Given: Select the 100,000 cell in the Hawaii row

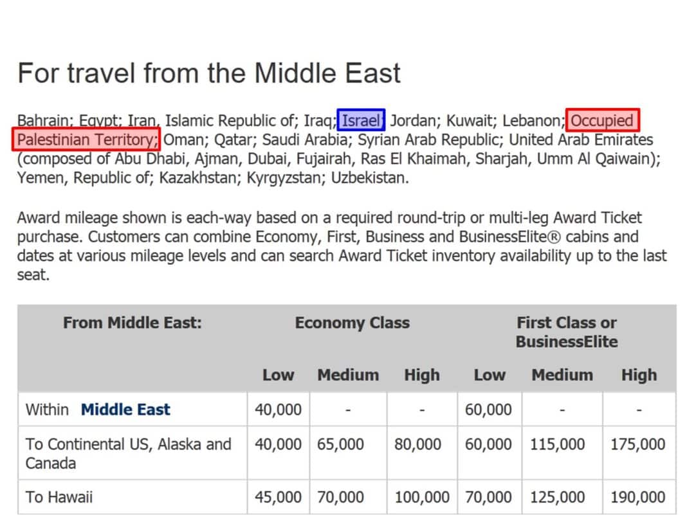Looking at the screenshot, I should point(422,497).
